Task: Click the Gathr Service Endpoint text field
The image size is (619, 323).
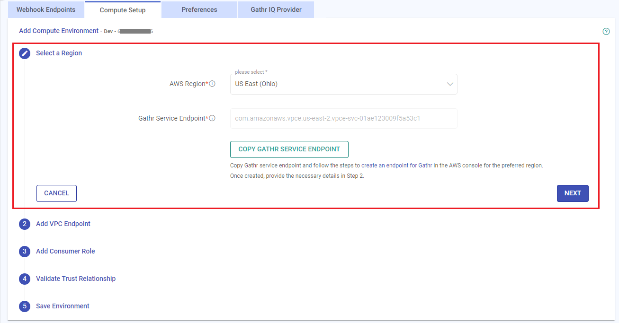Action: point(343,118)
